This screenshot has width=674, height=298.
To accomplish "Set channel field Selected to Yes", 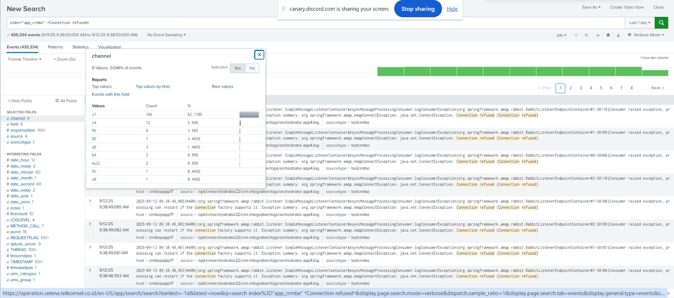I will pyautogui.click(x=238, y=68).
